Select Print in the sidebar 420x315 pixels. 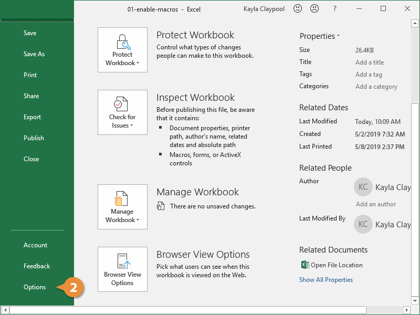coord(30,75)
